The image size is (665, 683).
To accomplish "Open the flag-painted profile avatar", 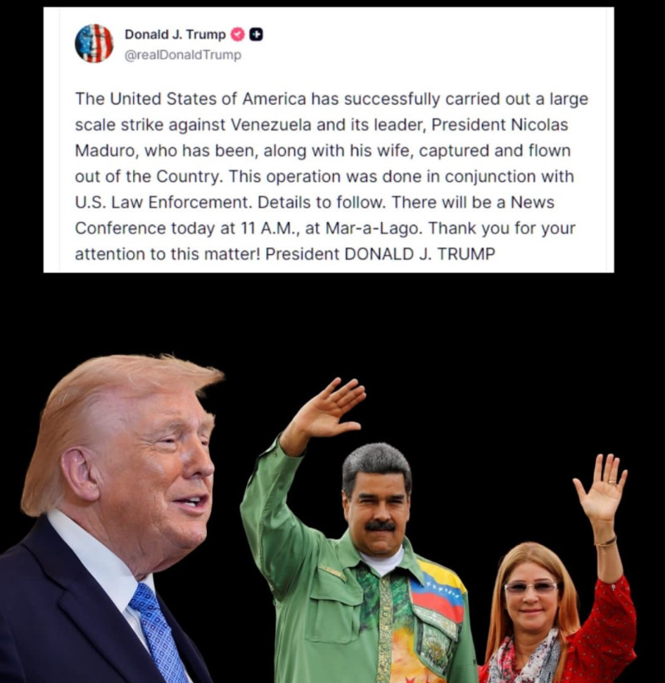I will click(94, 43).
